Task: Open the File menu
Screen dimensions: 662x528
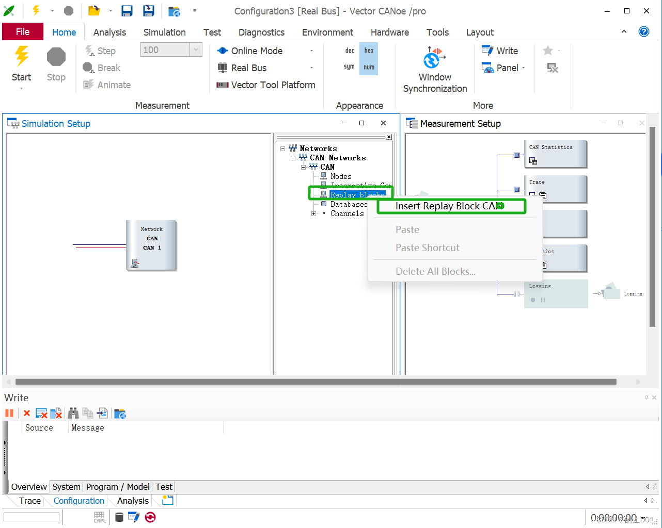Action: [x=23, y=32]
